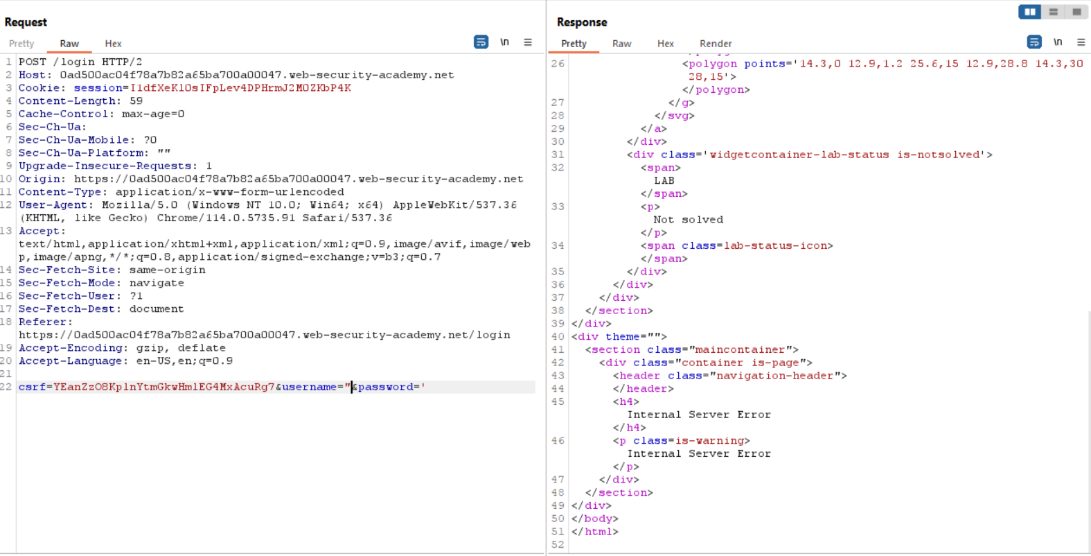Click the password parameter in request body
The image size is (1091, 556).
tap(391, 387)
